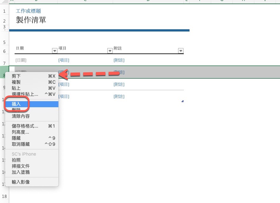Choose 拍照 under SC's iPhone

32,160
